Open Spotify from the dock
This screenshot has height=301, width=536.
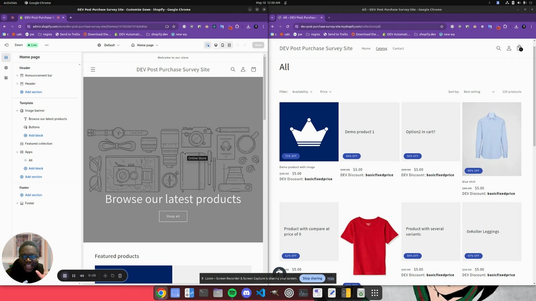pyautogui.click(x=232, y=293)
